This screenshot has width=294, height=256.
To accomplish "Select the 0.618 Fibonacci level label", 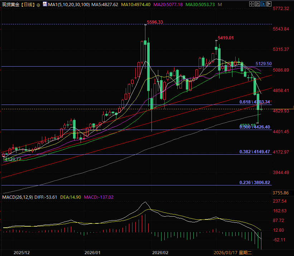I will 255,102.
